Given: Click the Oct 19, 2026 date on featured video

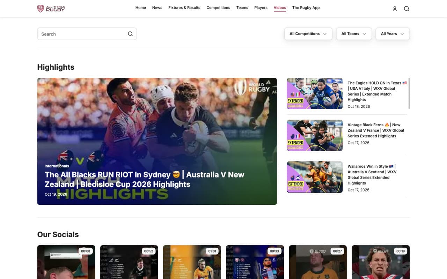Looking at the screenshot, I should 56,194.
